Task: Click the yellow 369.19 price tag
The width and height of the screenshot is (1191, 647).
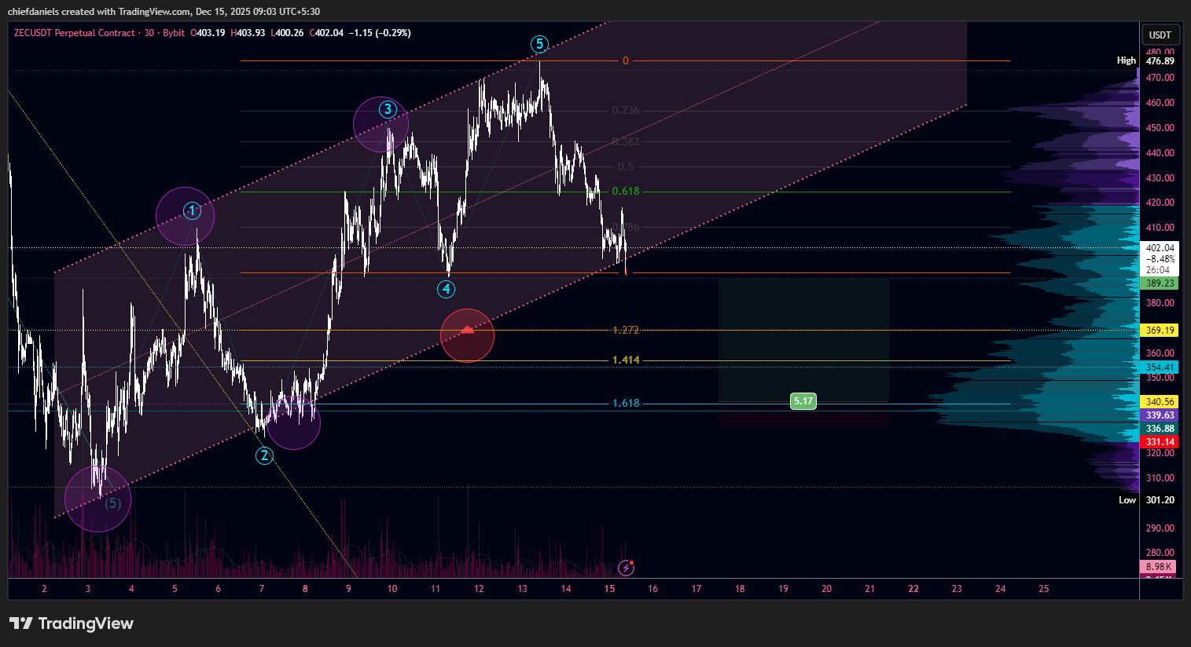Action: click(1160, 331)
